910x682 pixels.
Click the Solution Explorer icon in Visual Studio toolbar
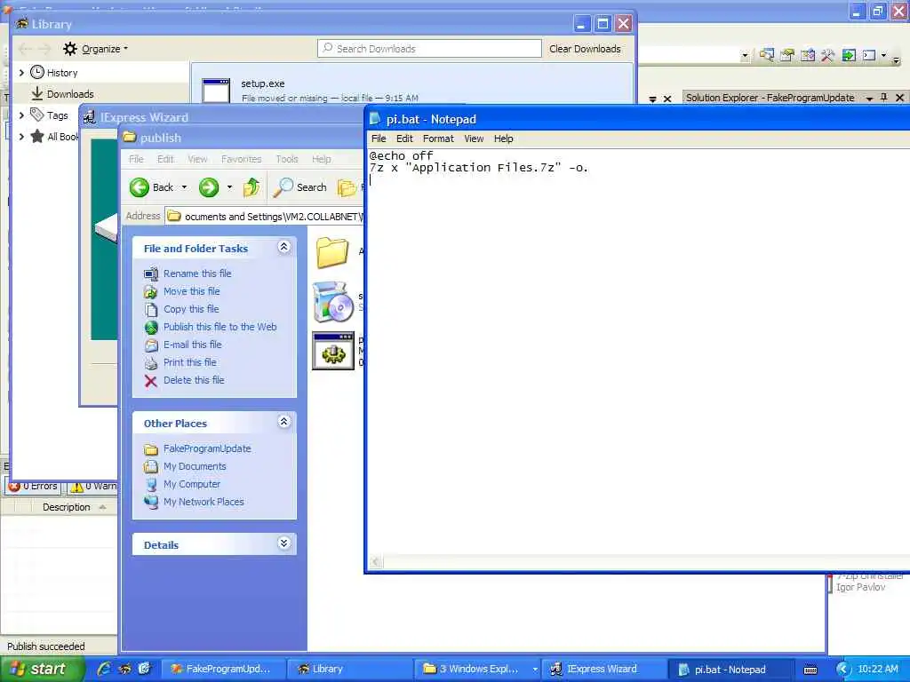pyautogui.click(x=767, y=55)
